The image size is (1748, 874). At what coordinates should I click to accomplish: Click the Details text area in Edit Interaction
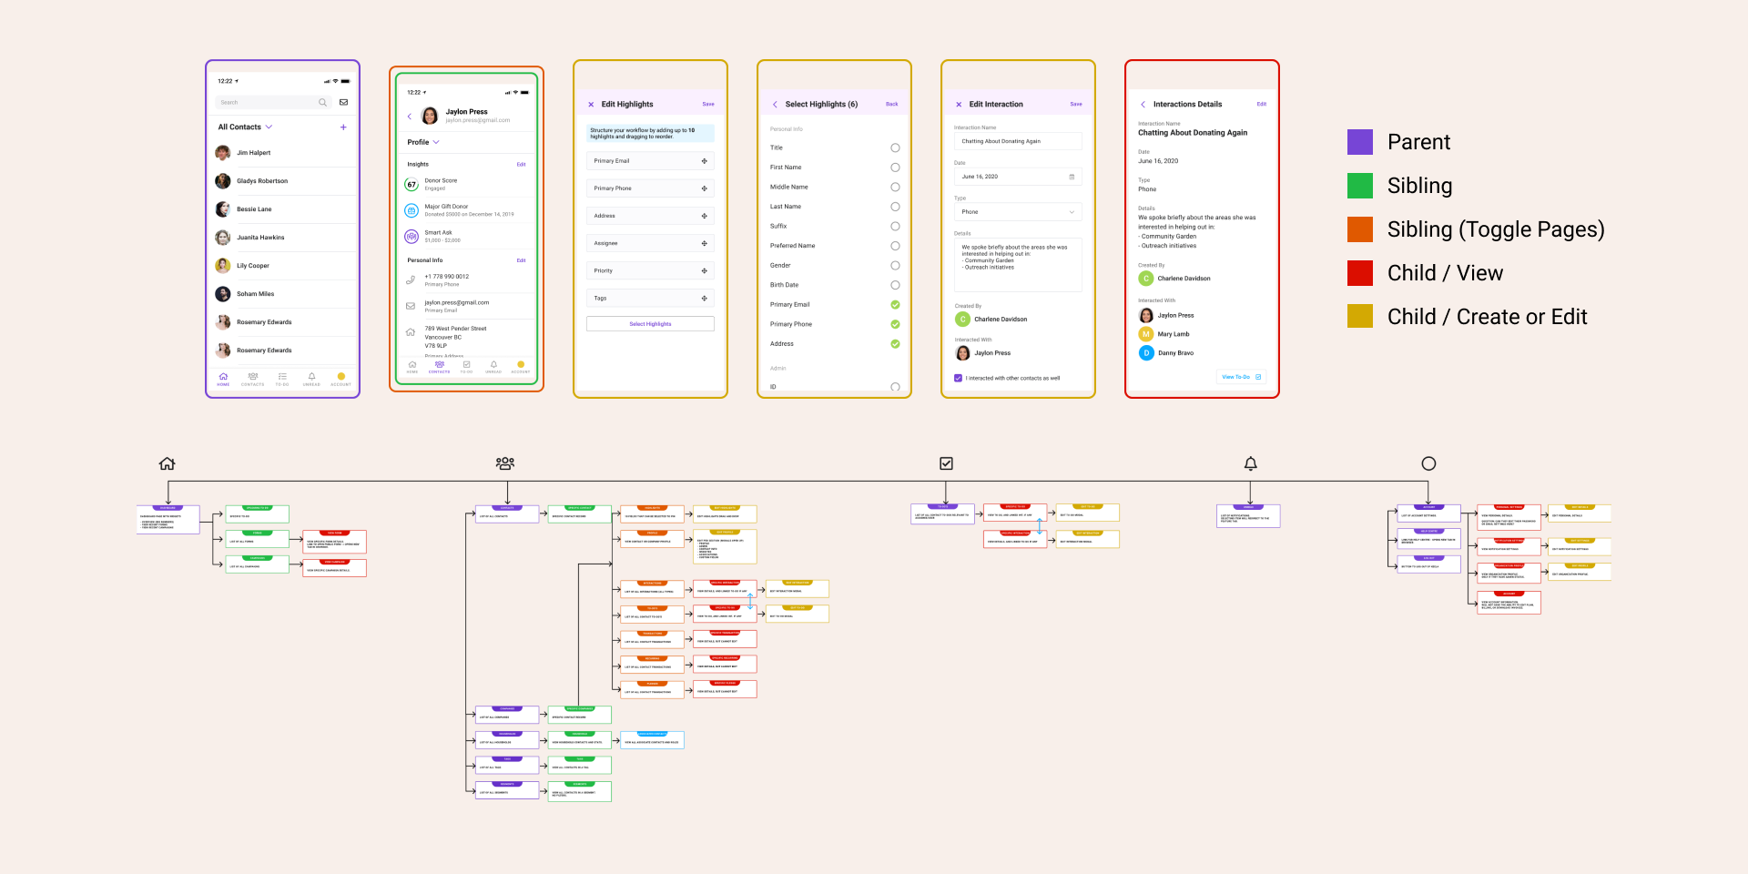click(1018, 265)
